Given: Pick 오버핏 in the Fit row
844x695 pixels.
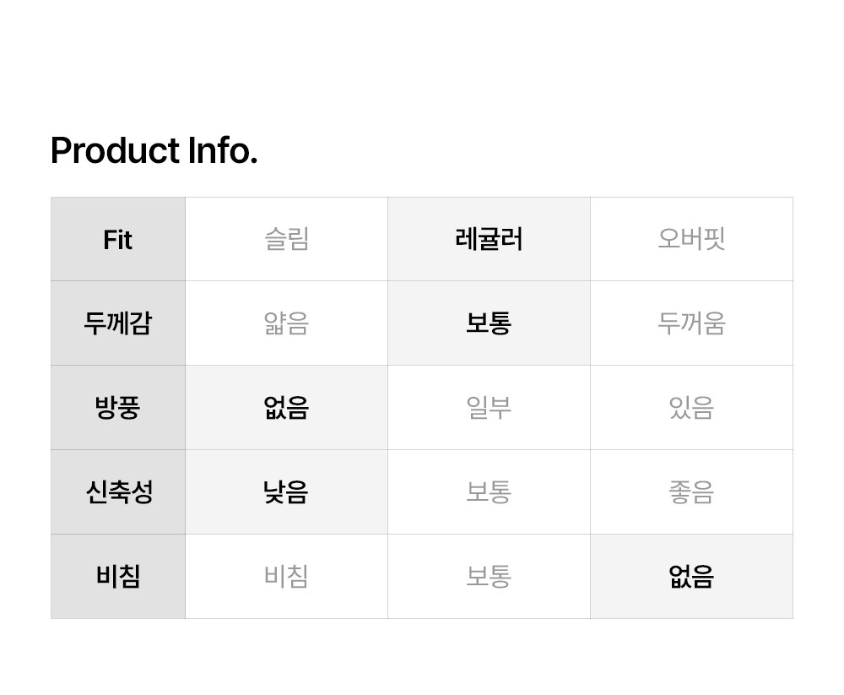Looking at the screenshot, I should click(691, 239).
